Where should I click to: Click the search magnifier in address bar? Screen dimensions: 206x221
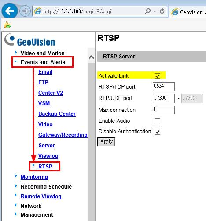point(147,11)
